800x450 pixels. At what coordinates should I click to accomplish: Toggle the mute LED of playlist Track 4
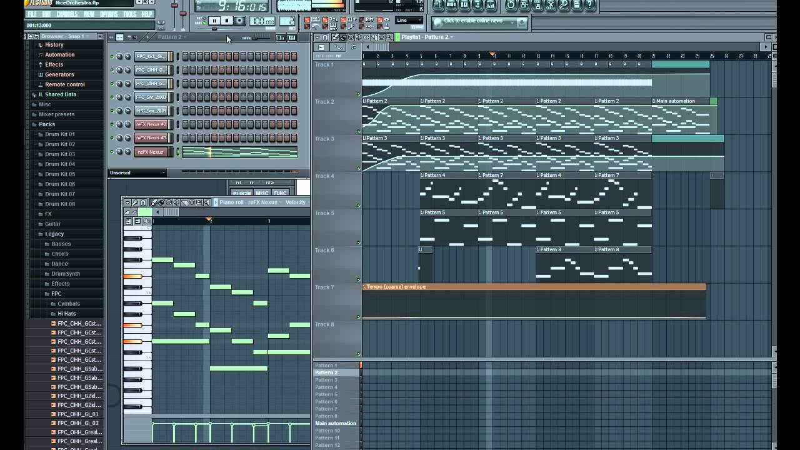tap(358, 206)
